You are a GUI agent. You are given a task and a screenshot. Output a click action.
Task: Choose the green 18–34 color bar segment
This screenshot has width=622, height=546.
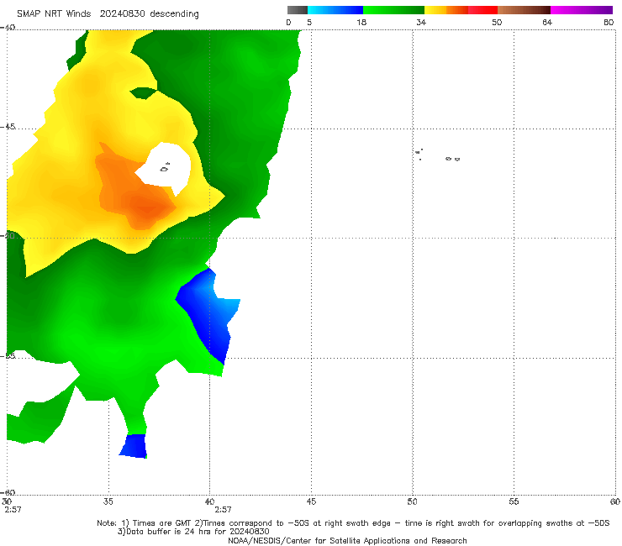393,10
